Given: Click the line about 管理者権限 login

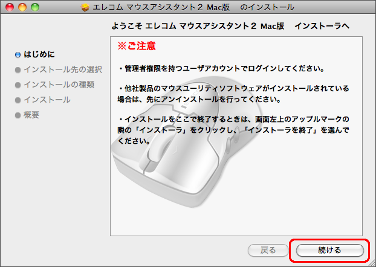Looking at the screenshot, I should (222, 68).
